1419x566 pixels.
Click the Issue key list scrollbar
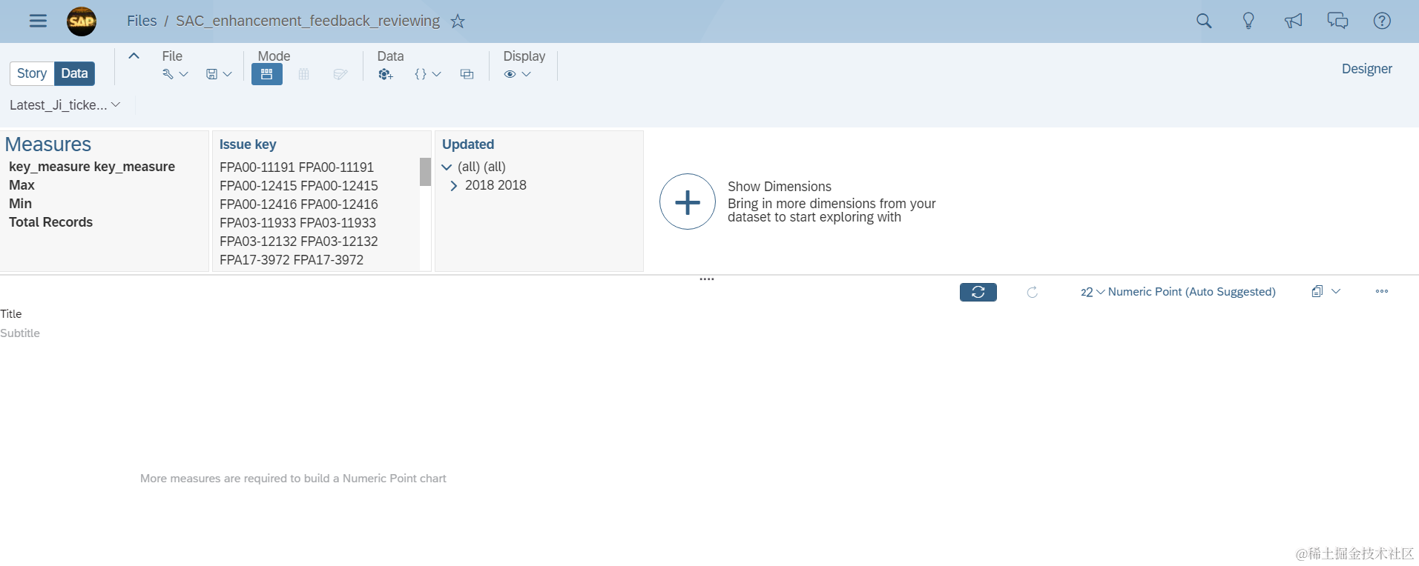tap(425, 172)
